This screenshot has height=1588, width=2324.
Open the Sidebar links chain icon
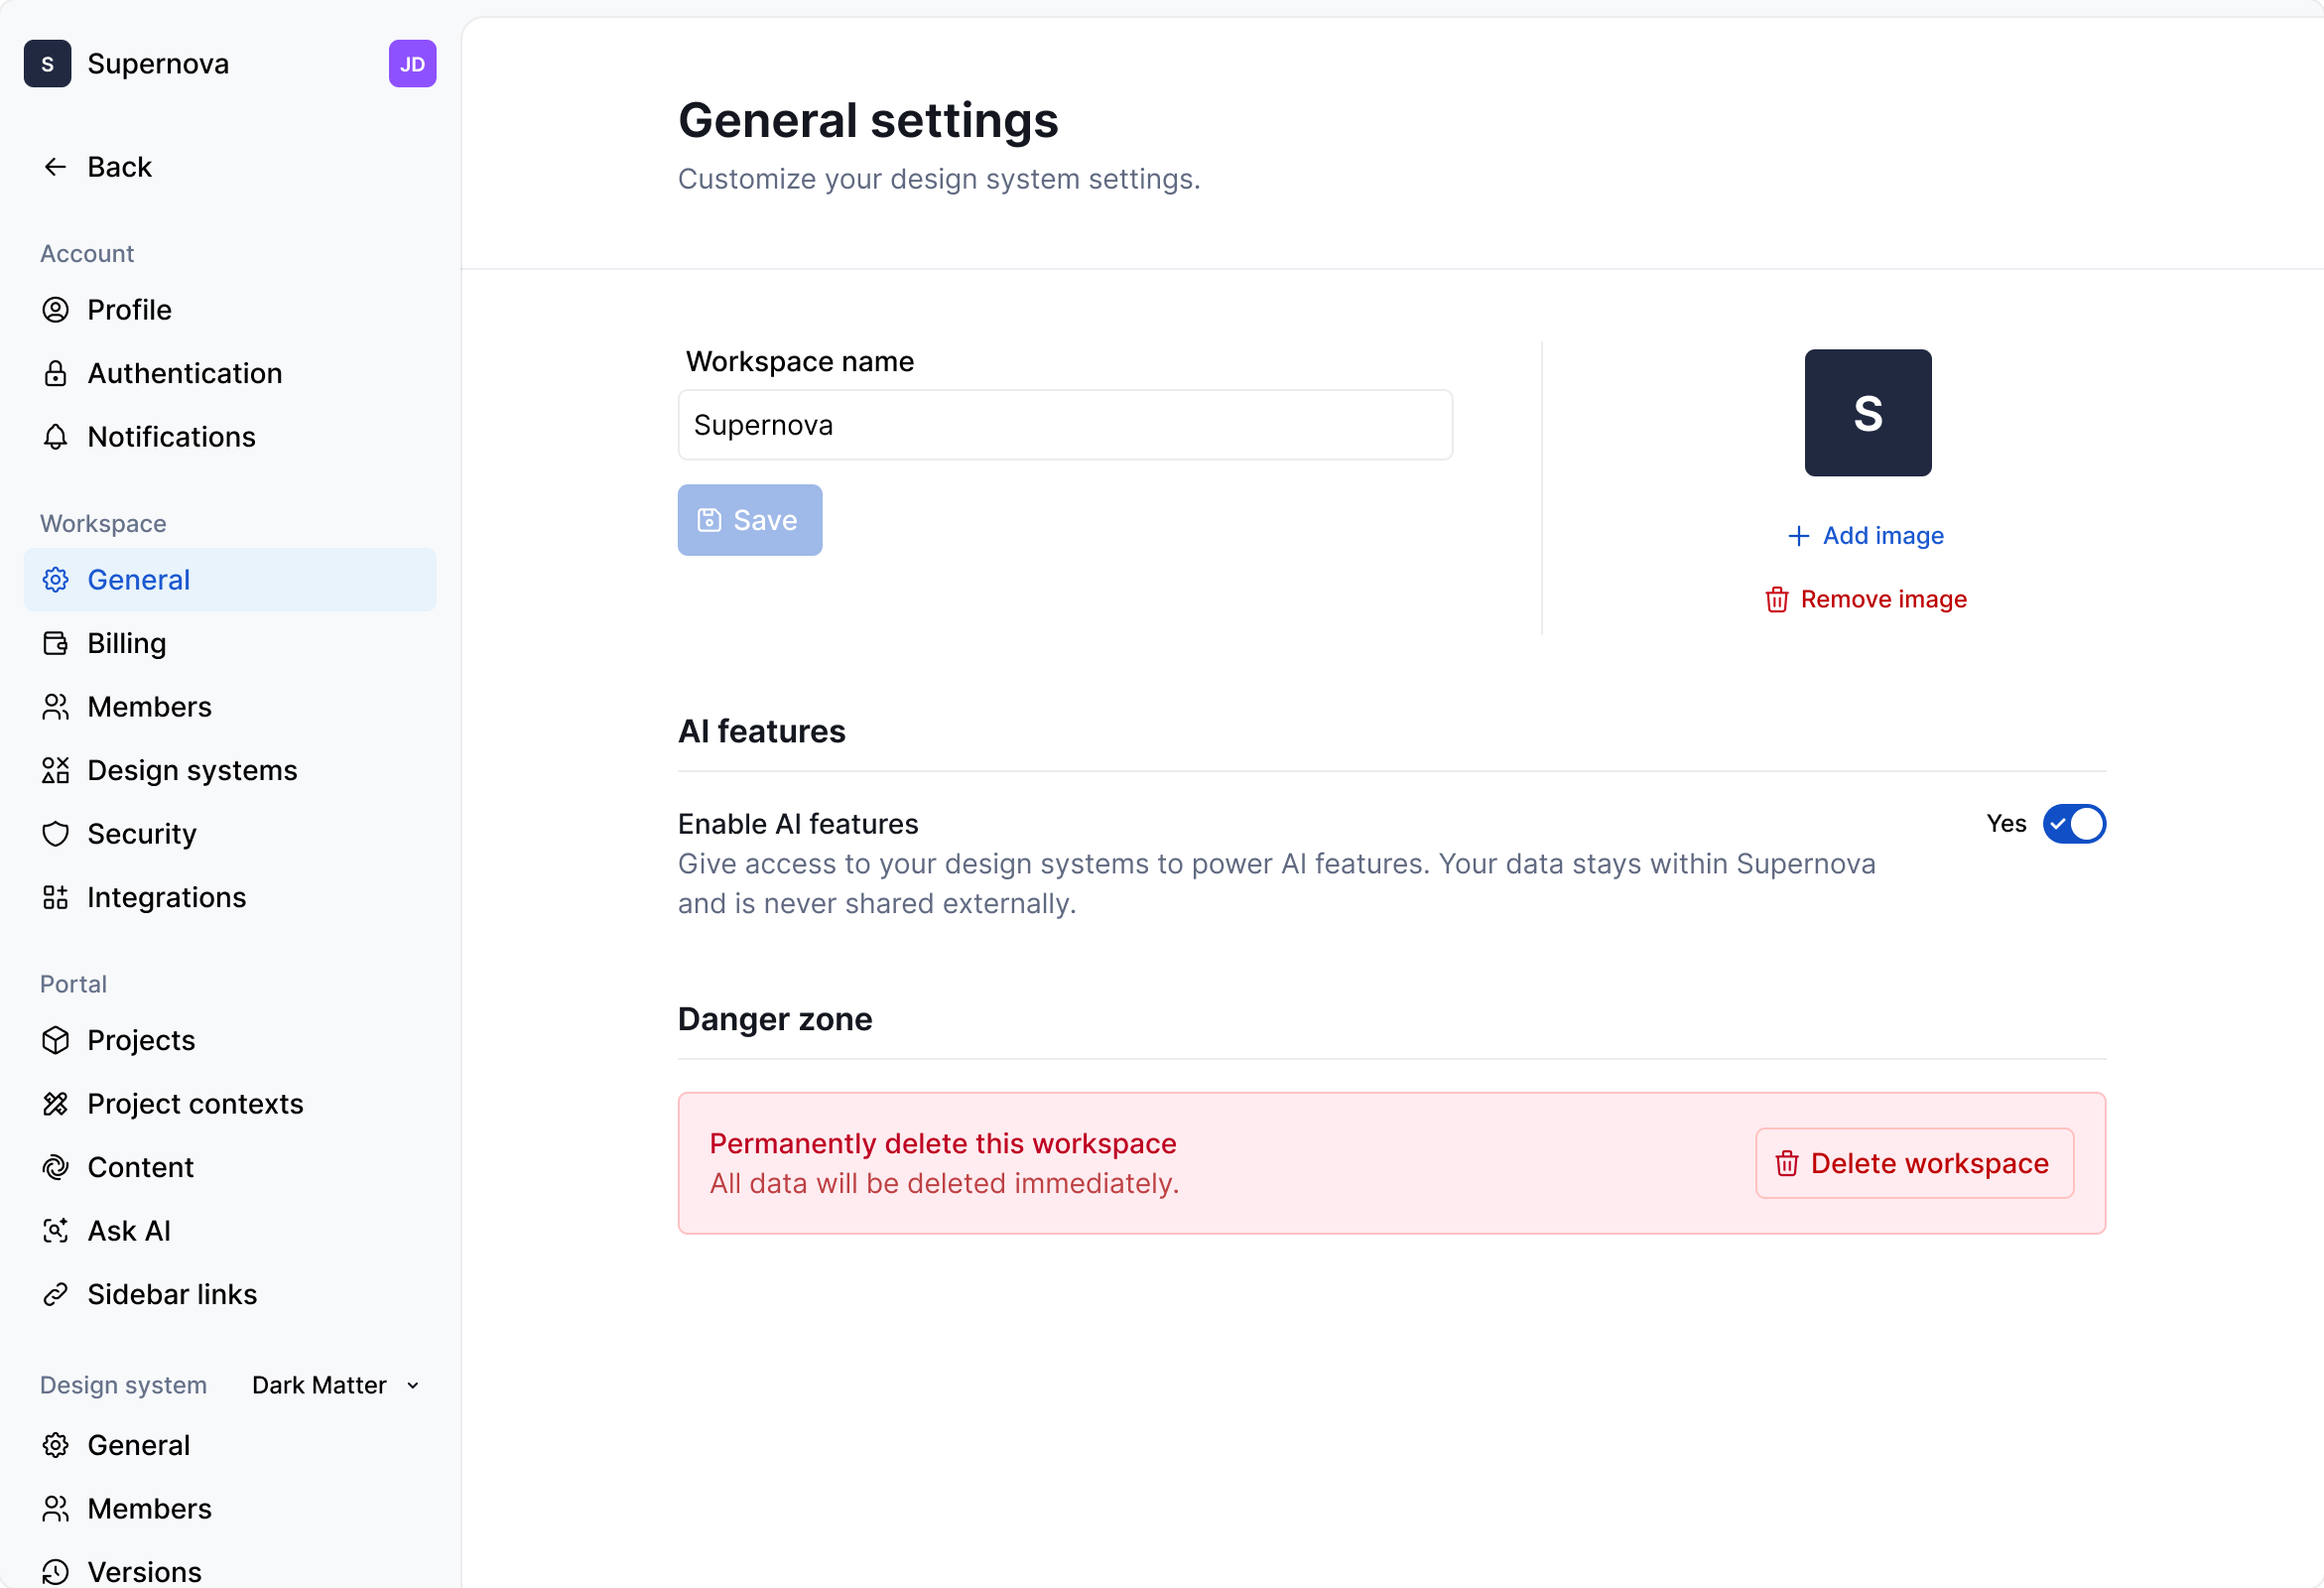pos(57,1293)
